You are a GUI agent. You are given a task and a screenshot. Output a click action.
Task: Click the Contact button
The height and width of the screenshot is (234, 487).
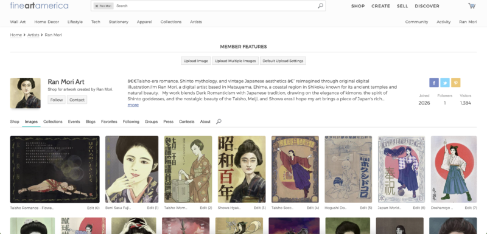[x=77, y=100]
